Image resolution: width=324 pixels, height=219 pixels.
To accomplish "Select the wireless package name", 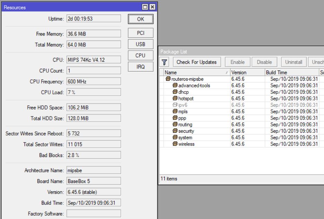I will [x=186, y=144].
